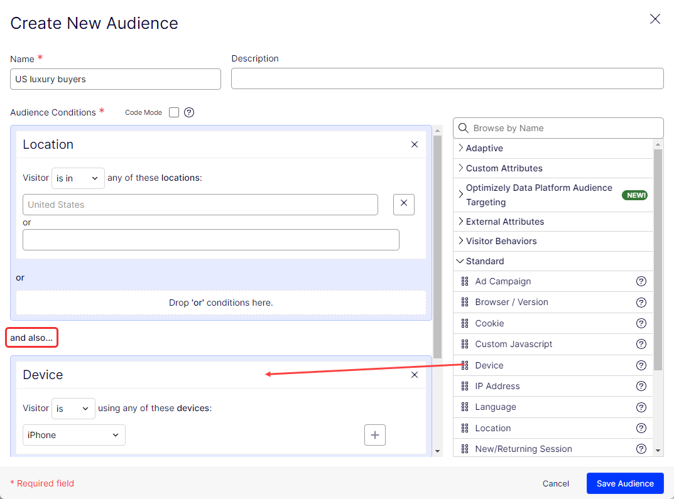Click the Browser / Version help icon

click(x=641, y=302)
